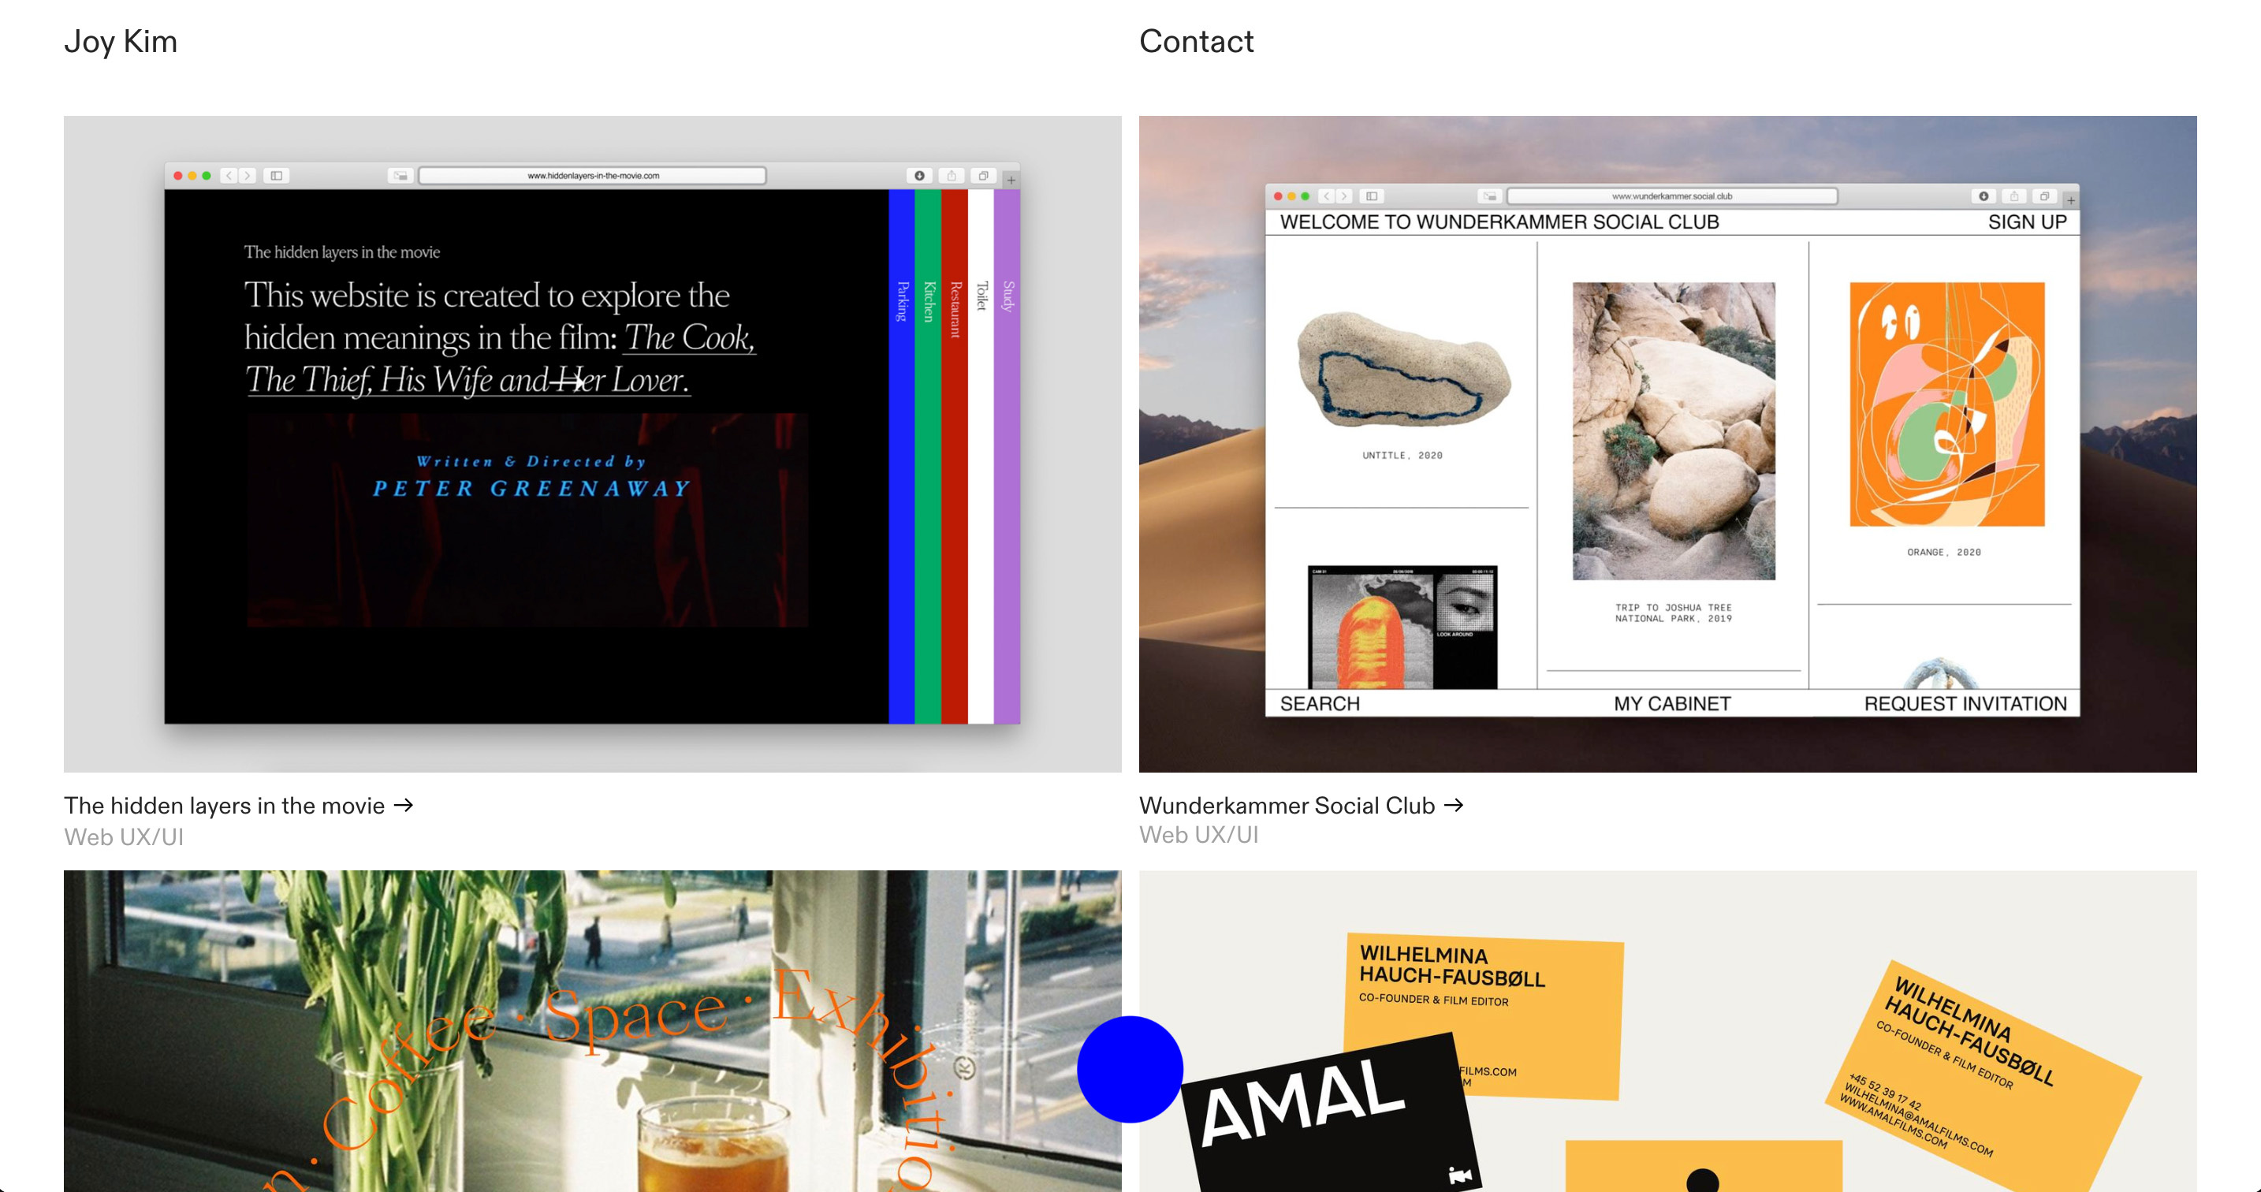Click the blue circle cursor element
This screenshot has height=1192, width=2261.
(x=1130, y=1069)
